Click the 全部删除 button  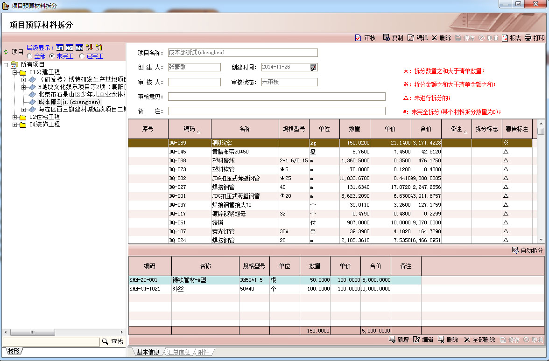coord(479,340)
